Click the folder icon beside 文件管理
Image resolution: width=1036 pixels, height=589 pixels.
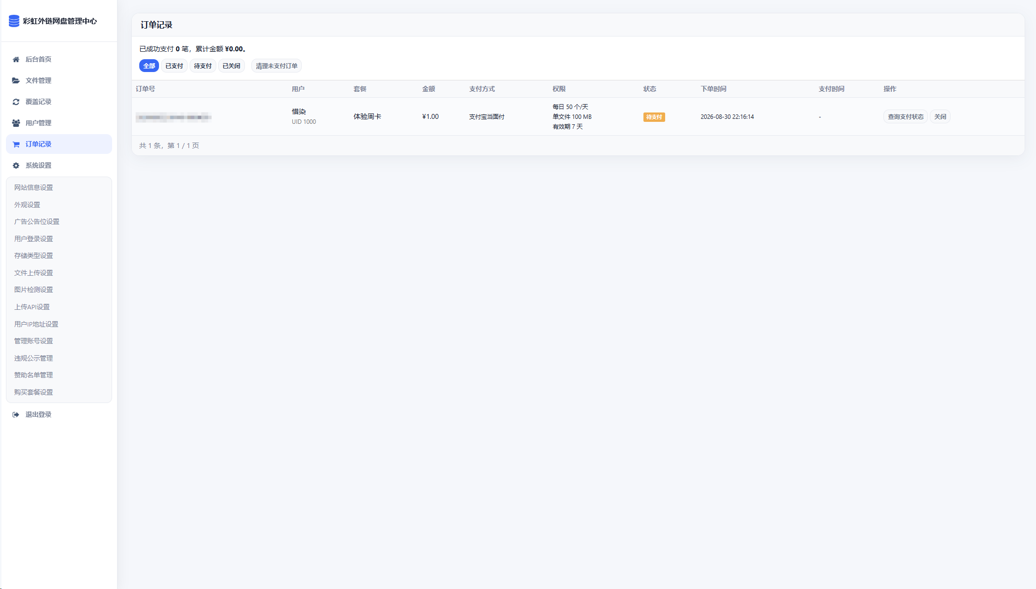click(16, 80)
